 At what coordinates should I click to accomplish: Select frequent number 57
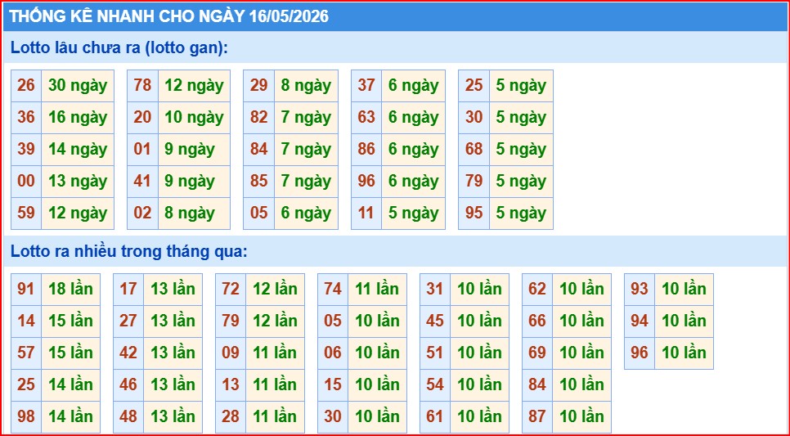click(26, 353)
